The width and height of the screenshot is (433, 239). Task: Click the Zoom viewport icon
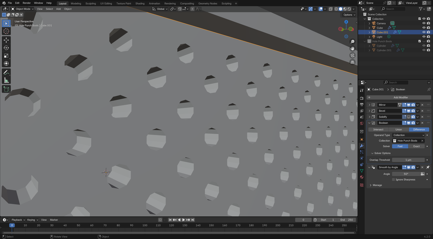click(x=352, y=42)
